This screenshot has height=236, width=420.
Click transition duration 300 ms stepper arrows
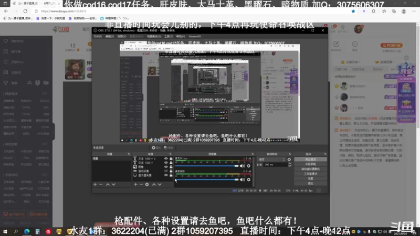pos(290,165)
